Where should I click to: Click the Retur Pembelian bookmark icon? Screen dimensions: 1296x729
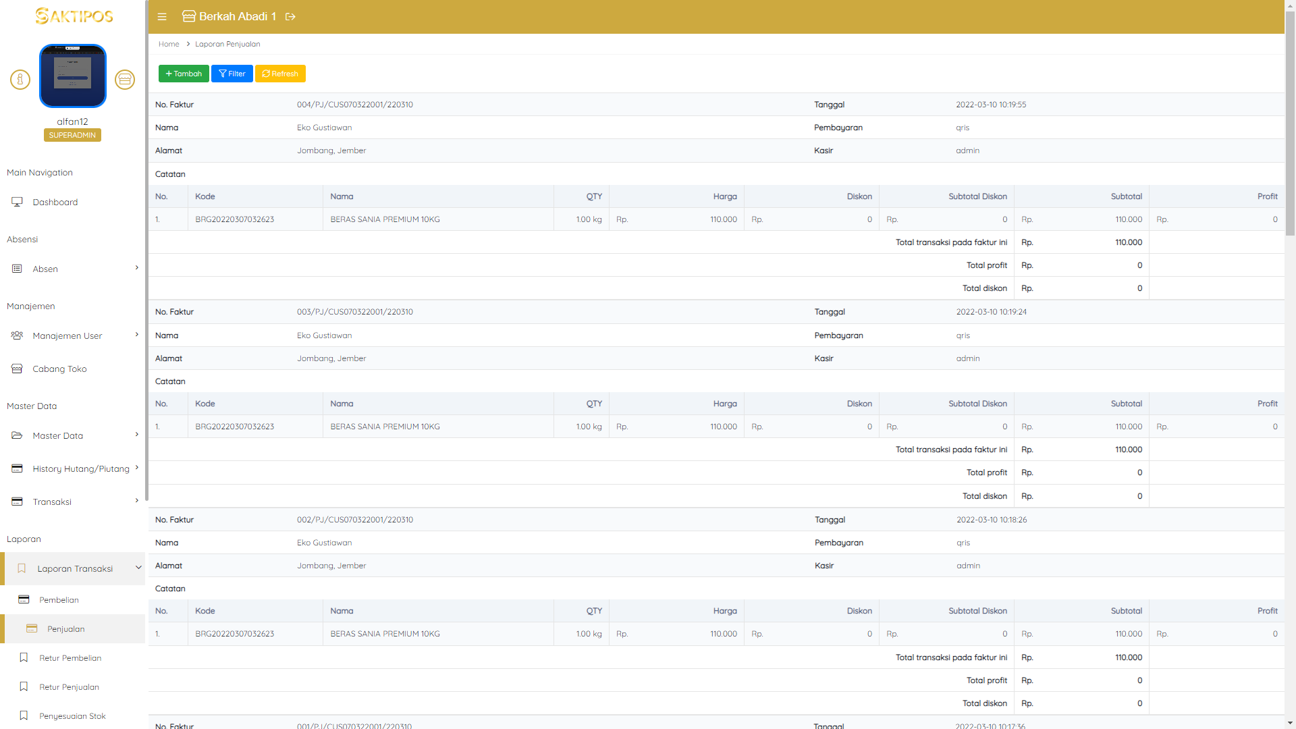[24, 657]
